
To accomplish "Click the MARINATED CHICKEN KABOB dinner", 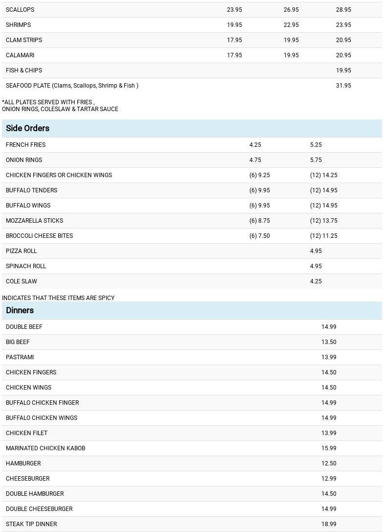I will point(45,448).
